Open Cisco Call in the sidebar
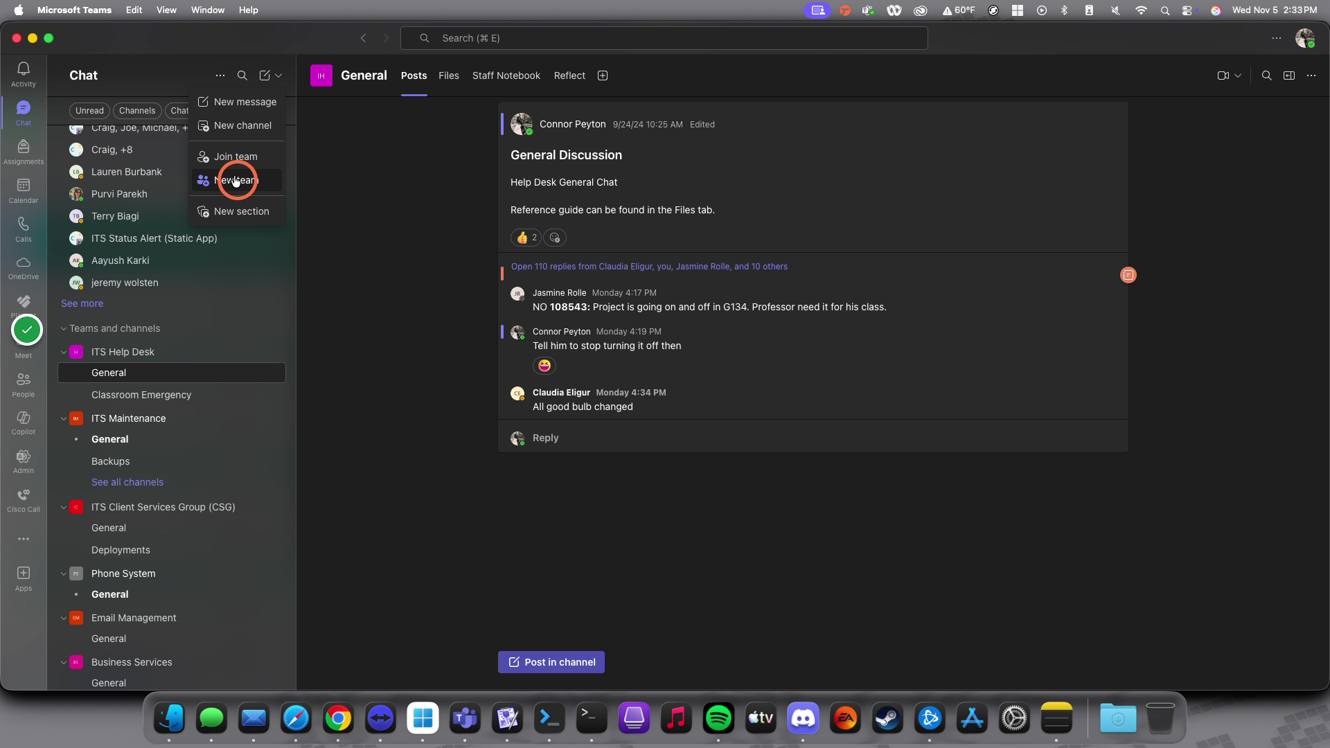Image resolution: width=1330 pixels, height=748 pixels. (24, 500)
